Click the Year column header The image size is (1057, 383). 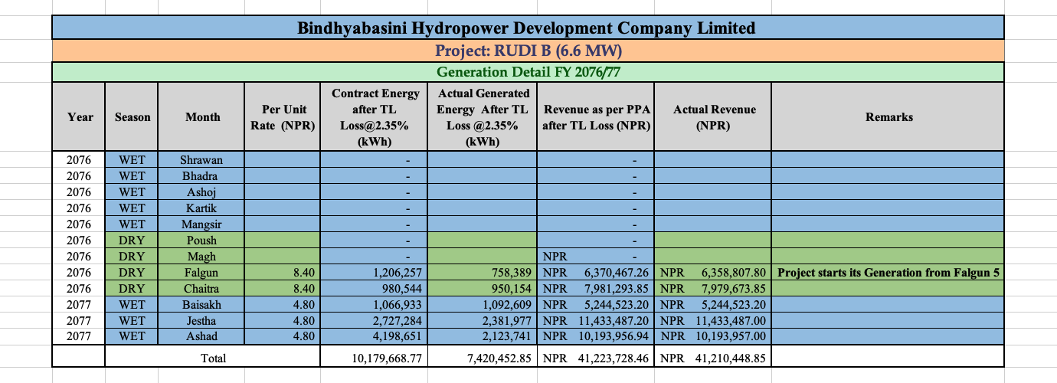(x=79, y=117)
